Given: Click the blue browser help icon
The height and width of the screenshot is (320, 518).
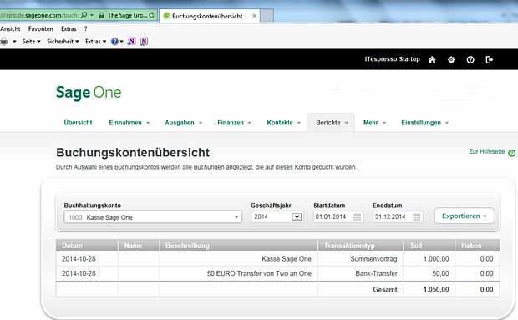Looking at the screenshot, I should [114, 42].
